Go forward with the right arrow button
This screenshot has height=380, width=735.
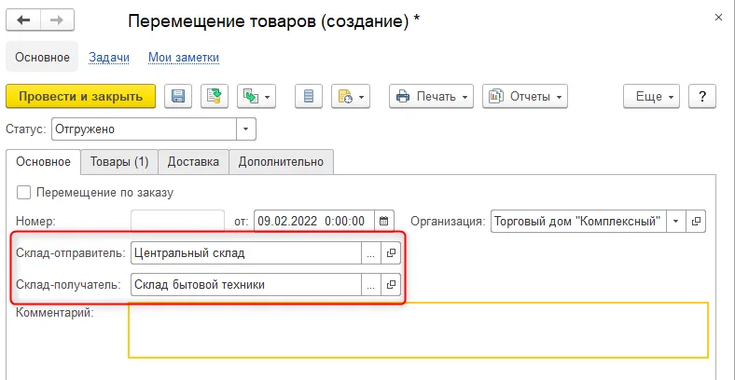coord(57,20)
